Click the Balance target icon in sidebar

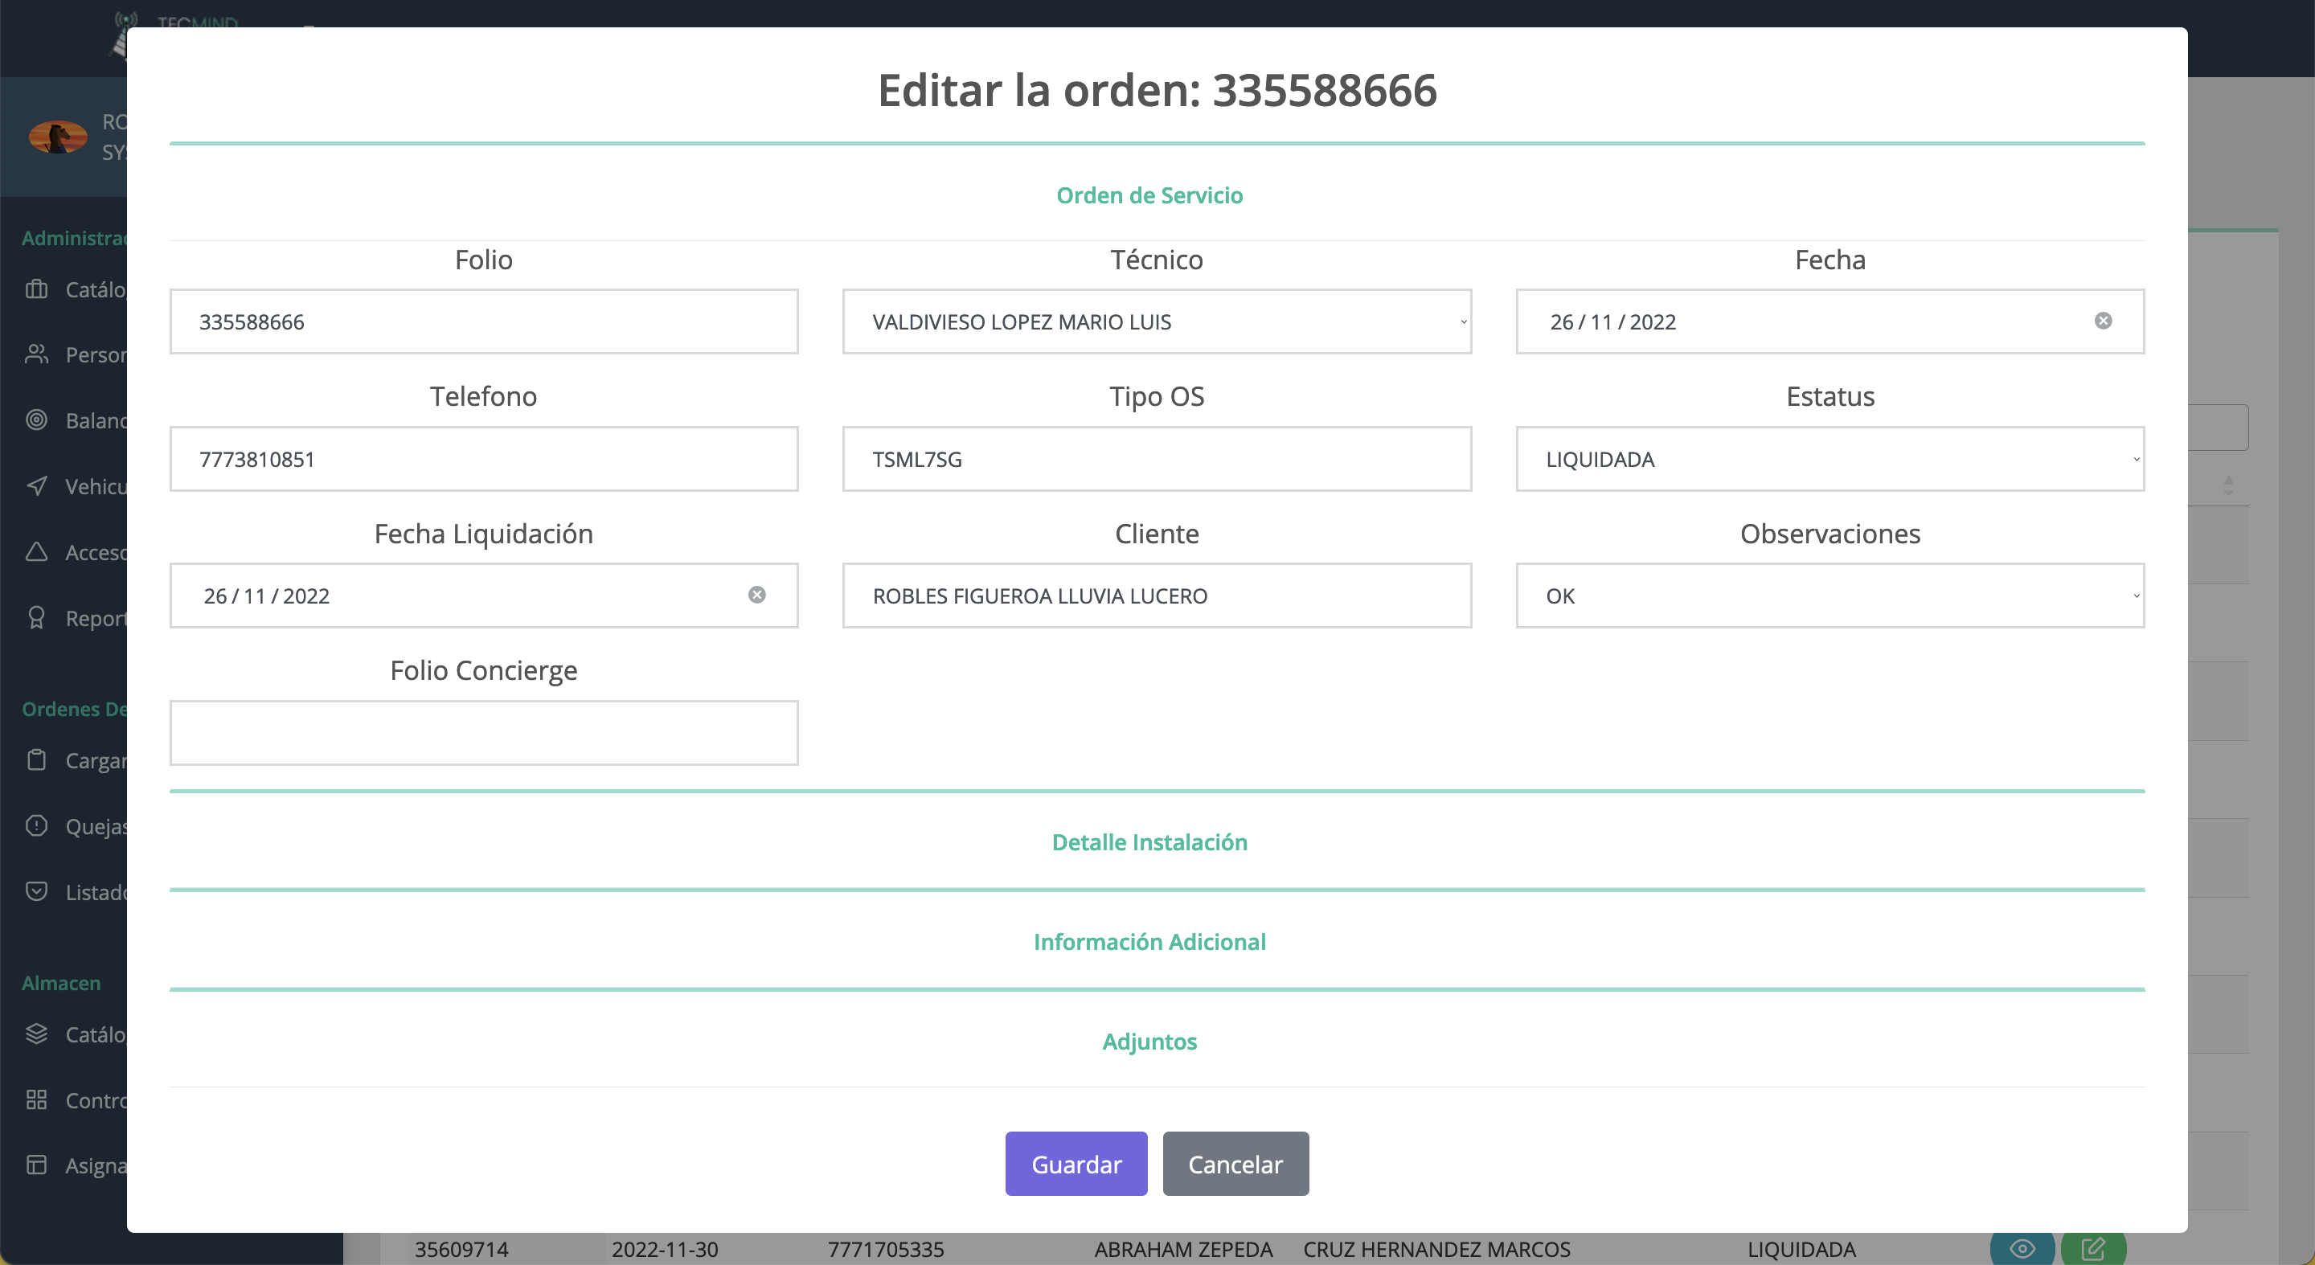[36, 420]
